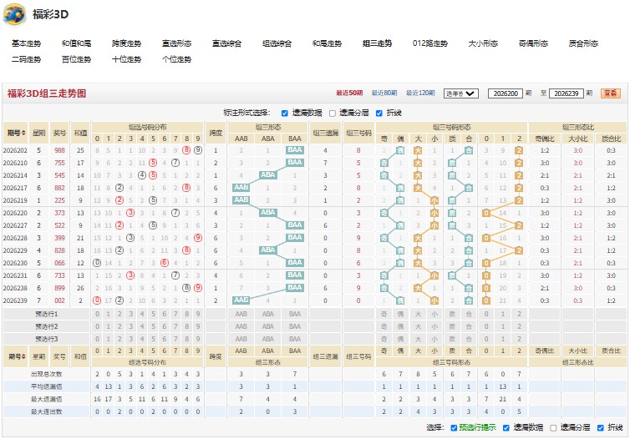Click period 2026239 in the table
The image size is (630, 439).
(15, 300)
